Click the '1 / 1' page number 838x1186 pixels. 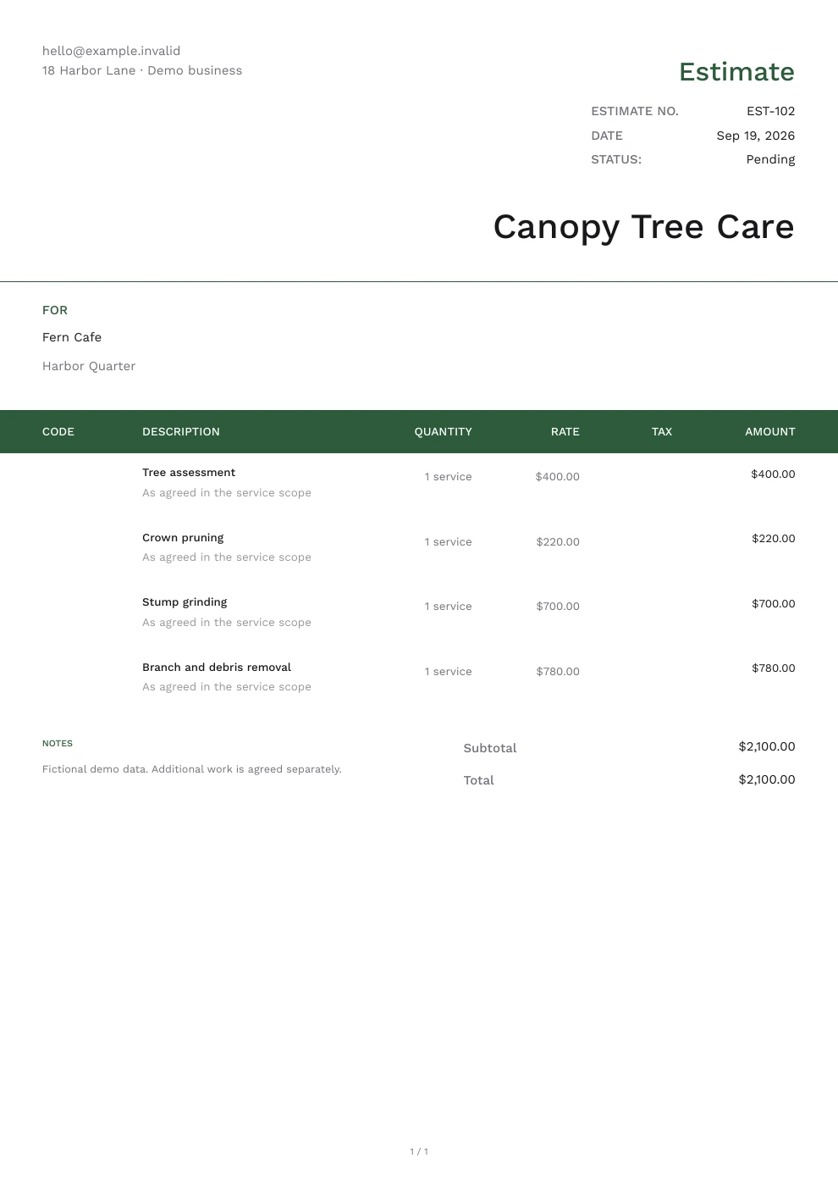point(419,1151)
